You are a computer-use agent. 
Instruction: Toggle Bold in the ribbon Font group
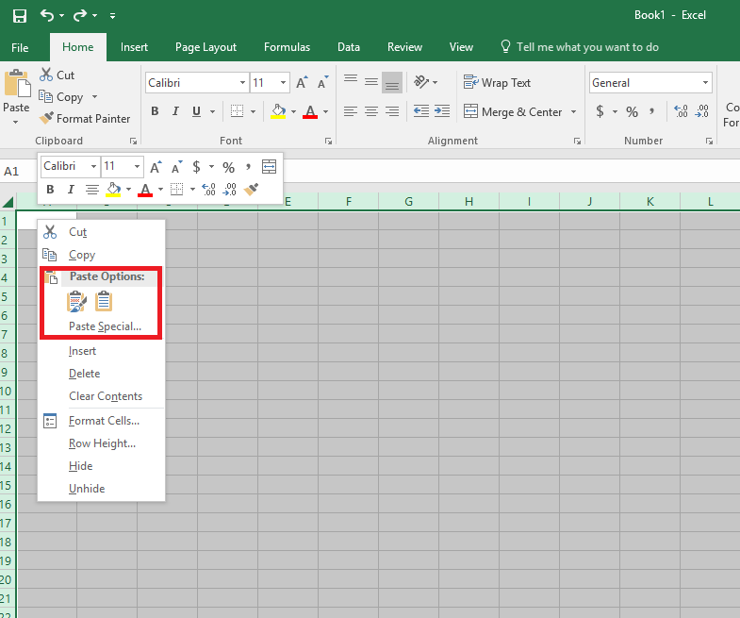coord(155,111)
